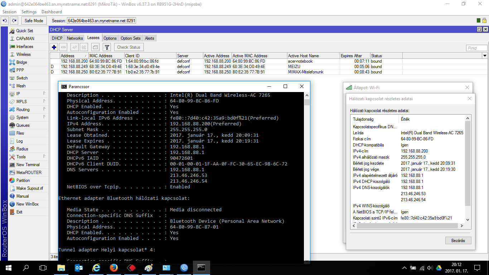Open New Terminal in sidebar

coord(28,165)
